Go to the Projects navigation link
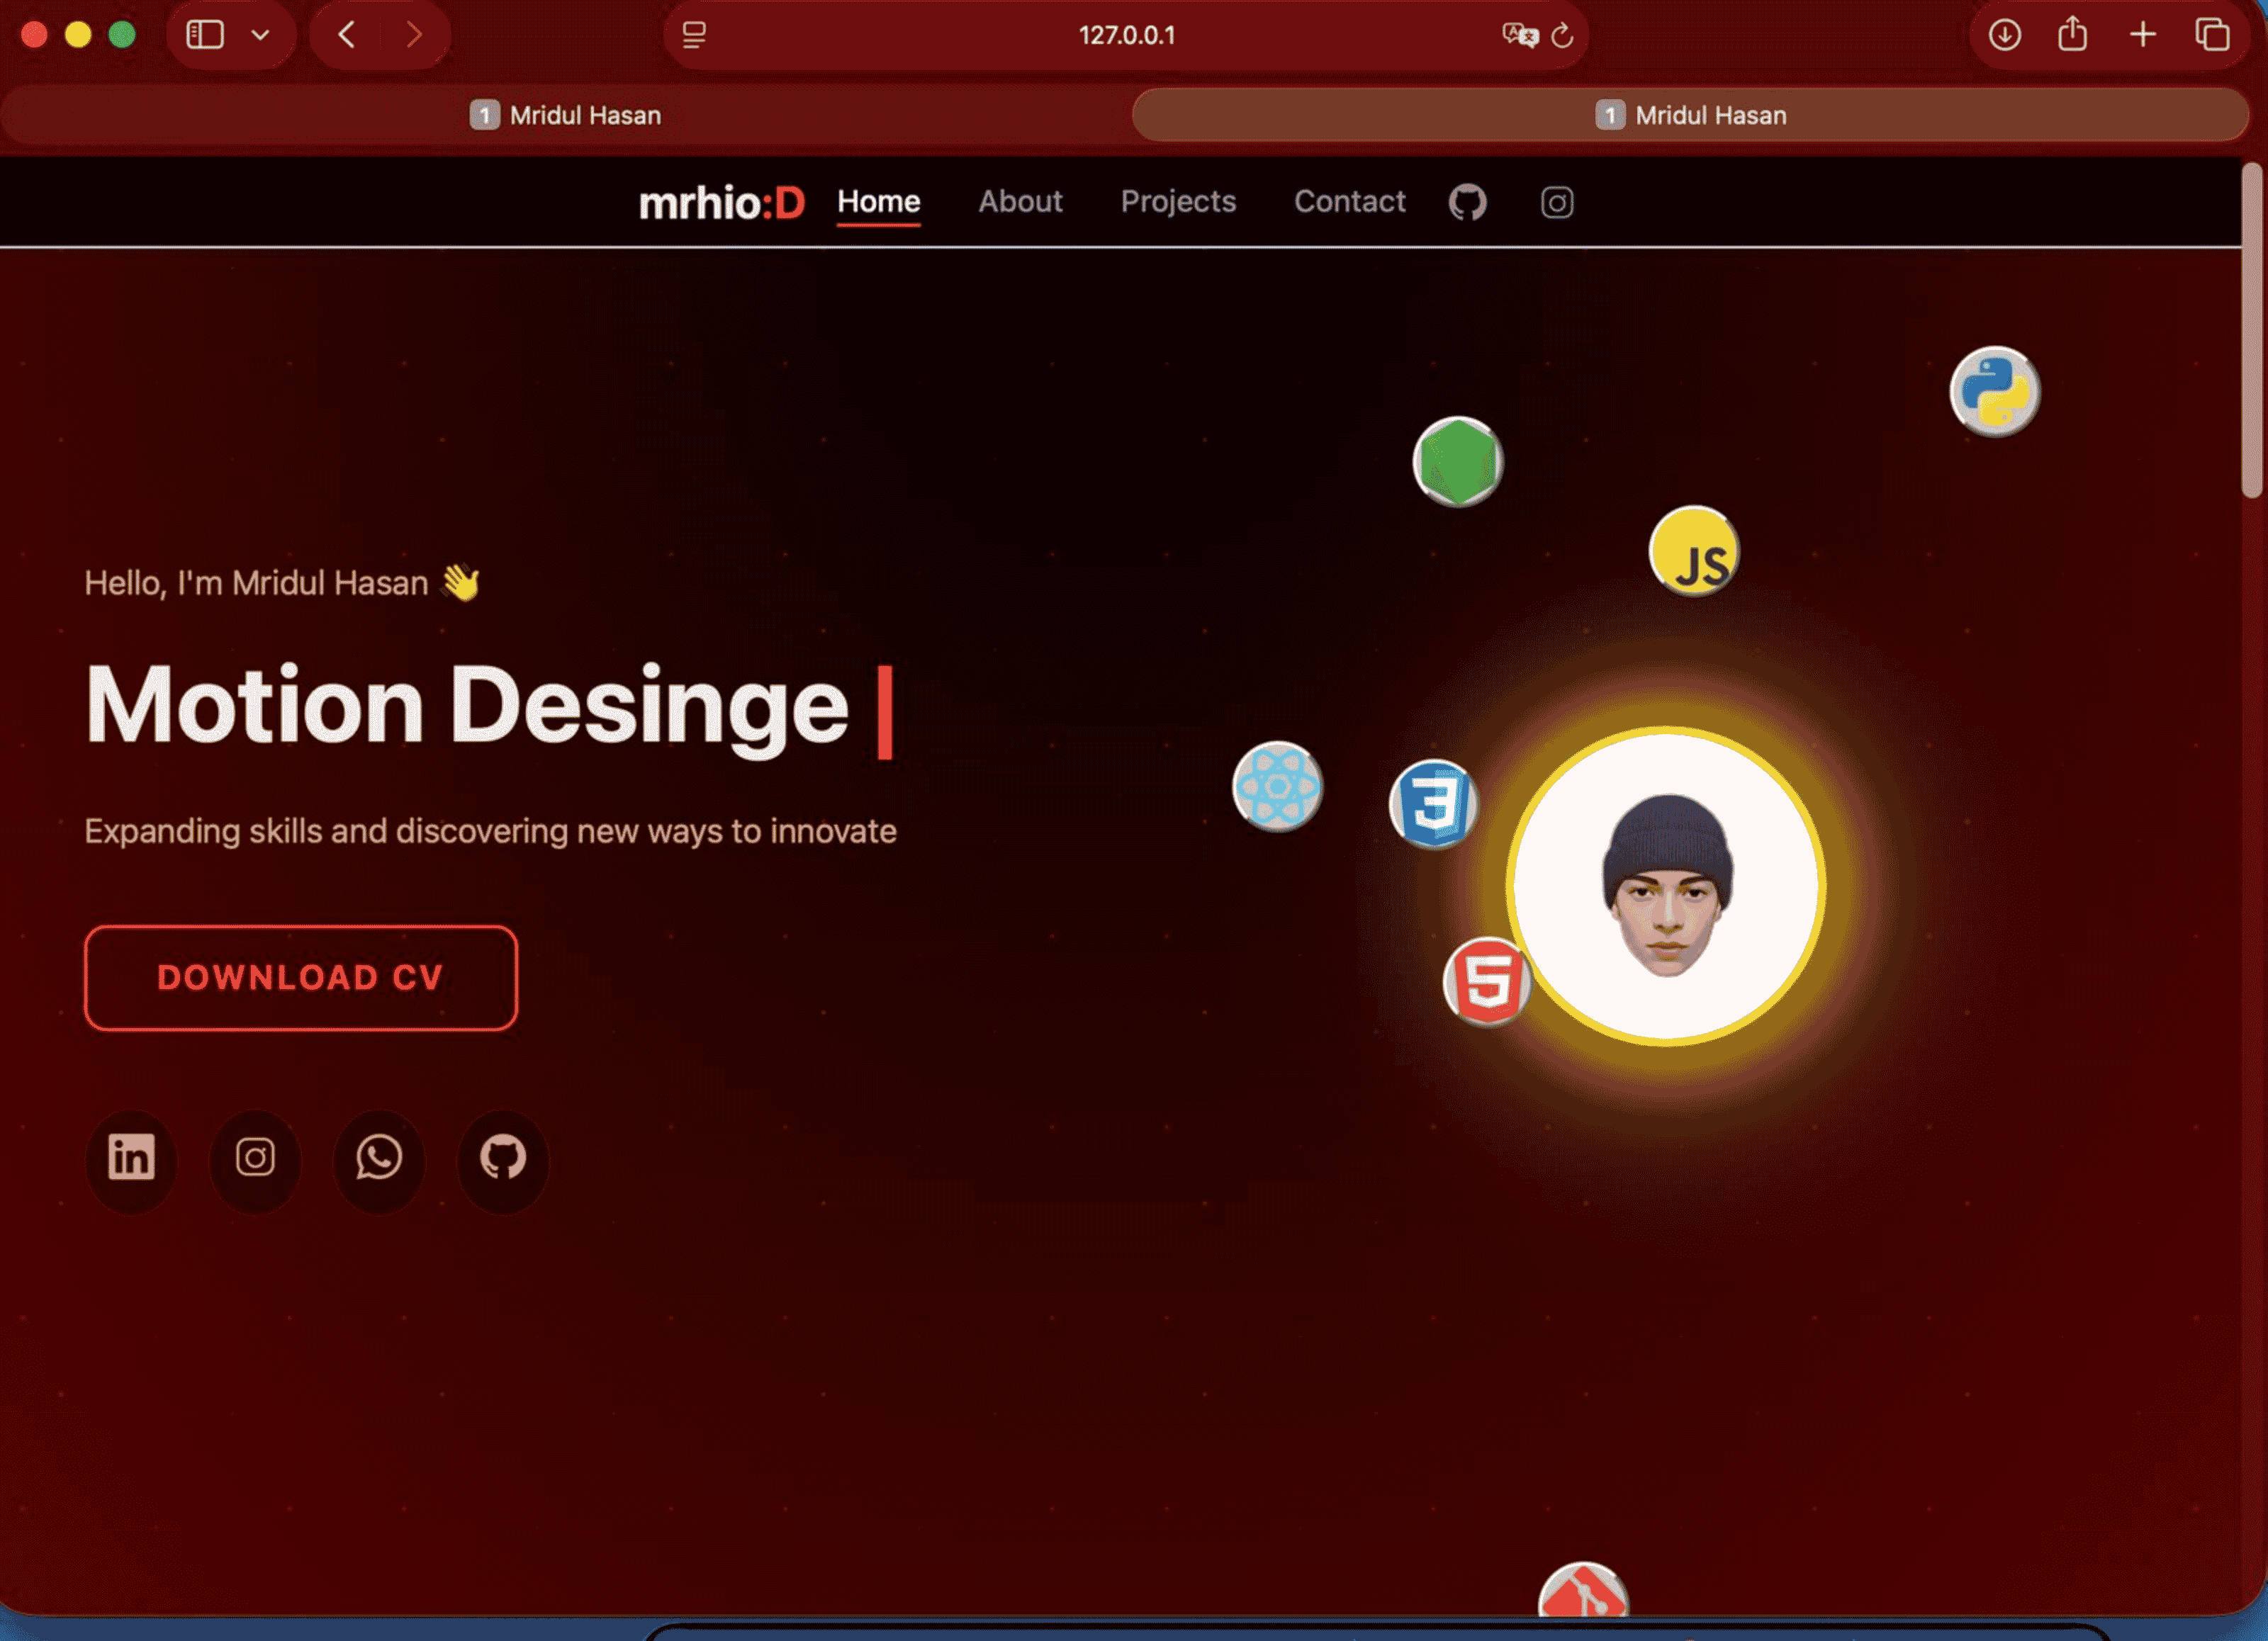The image size is (2268, 1641). (1177, 202)
